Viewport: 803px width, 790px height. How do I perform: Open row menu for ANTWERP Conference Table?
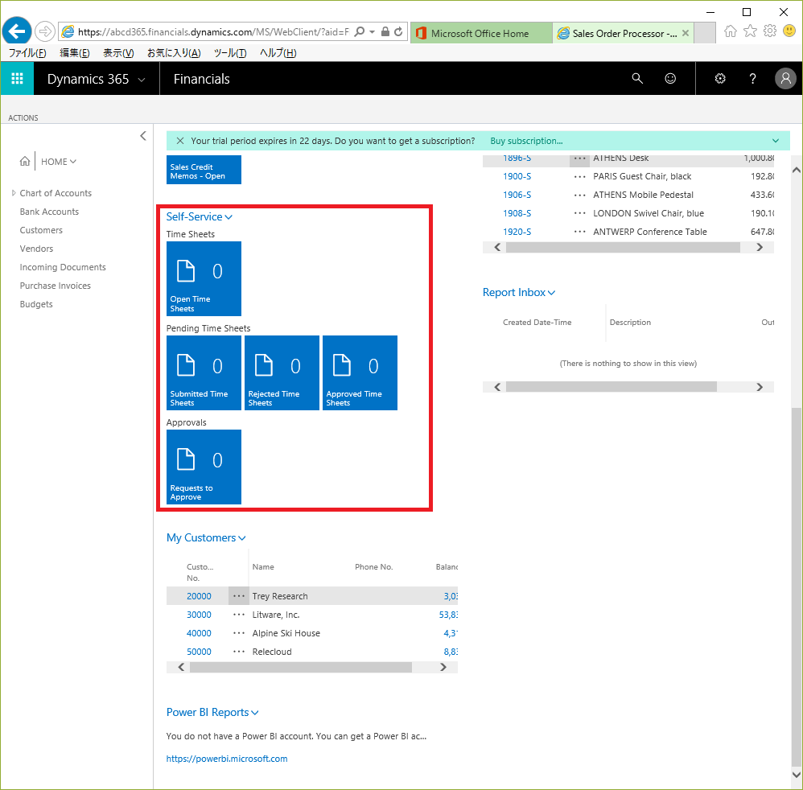579,232
